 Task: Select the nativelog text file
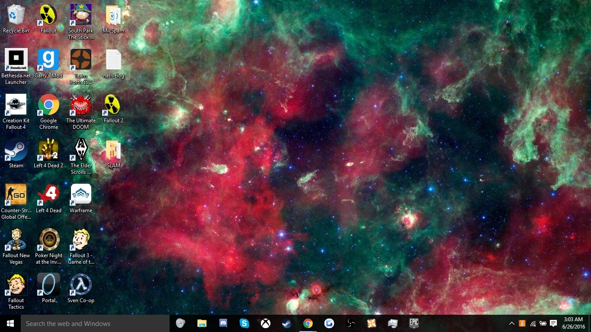click(113, 64)
